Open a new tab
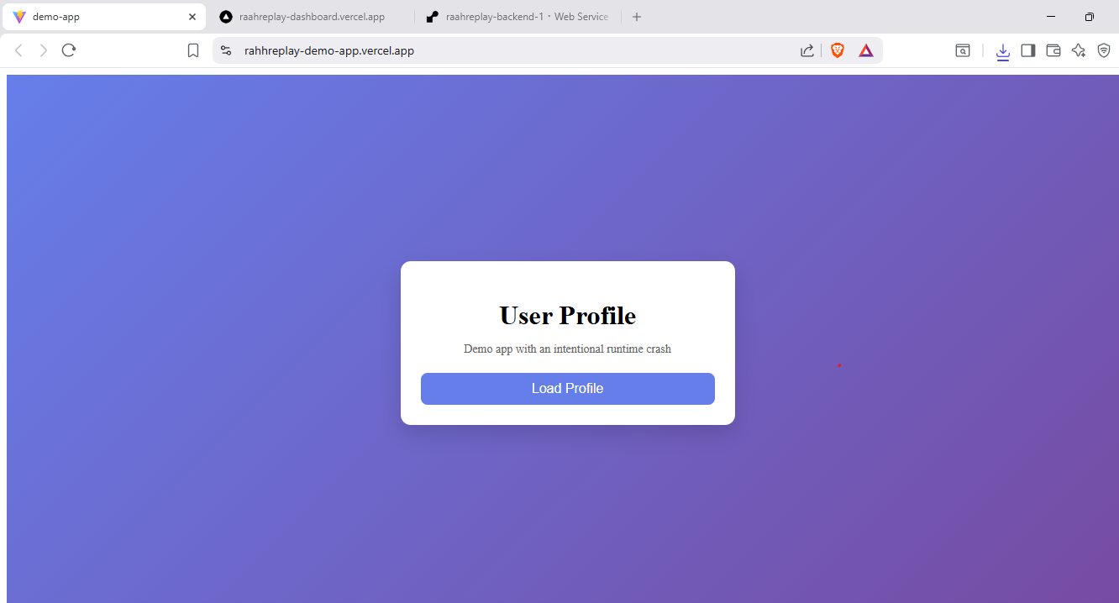This screenshot has width=1119, height=603. pyautogui.click(x=637, y=17)
